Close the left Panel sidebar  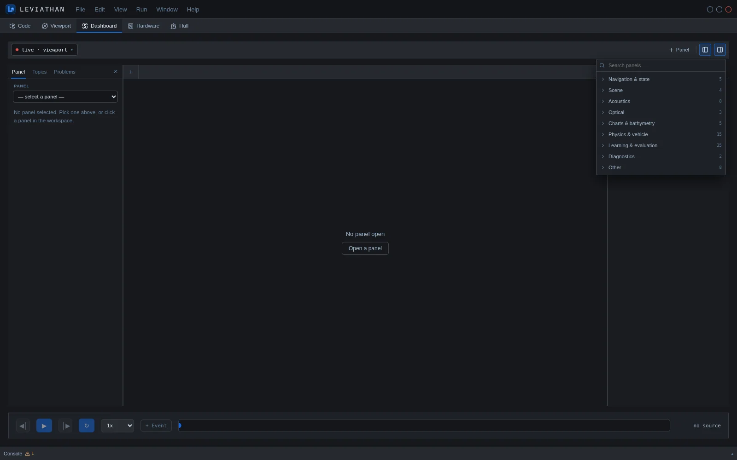tap(116, 71)
